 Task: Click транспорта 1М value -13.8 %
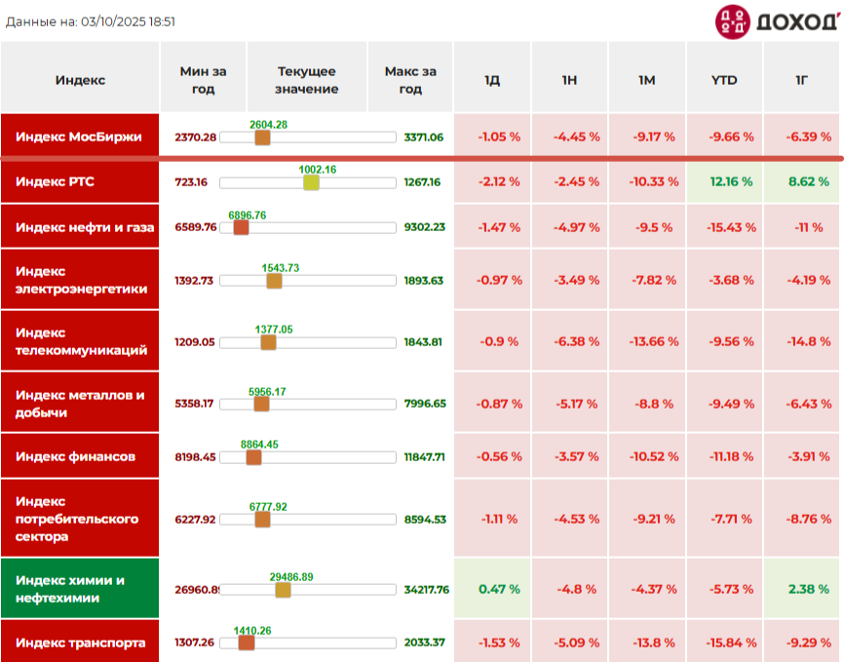653,643
